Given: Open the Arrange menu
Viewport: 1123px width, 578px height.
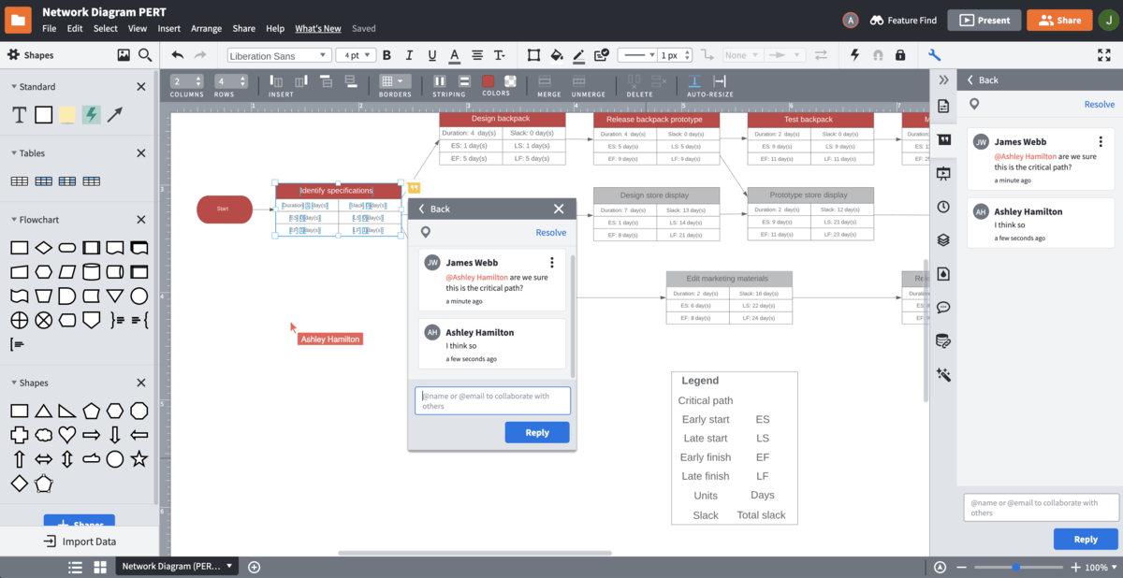Looking at the screenshot, I should [x=206, y=29].
